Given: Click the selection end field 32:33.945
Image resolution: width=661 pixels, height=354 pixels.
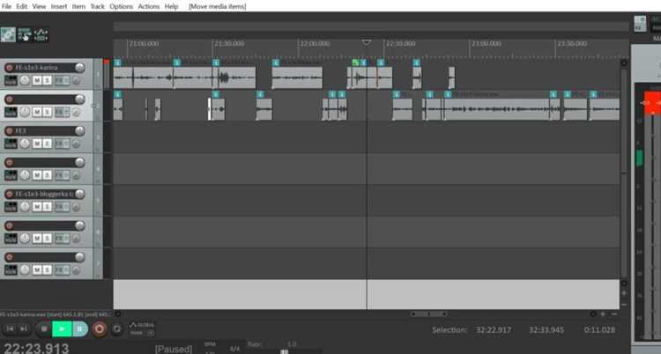Looking at the screenshot, I should (546, 329).
